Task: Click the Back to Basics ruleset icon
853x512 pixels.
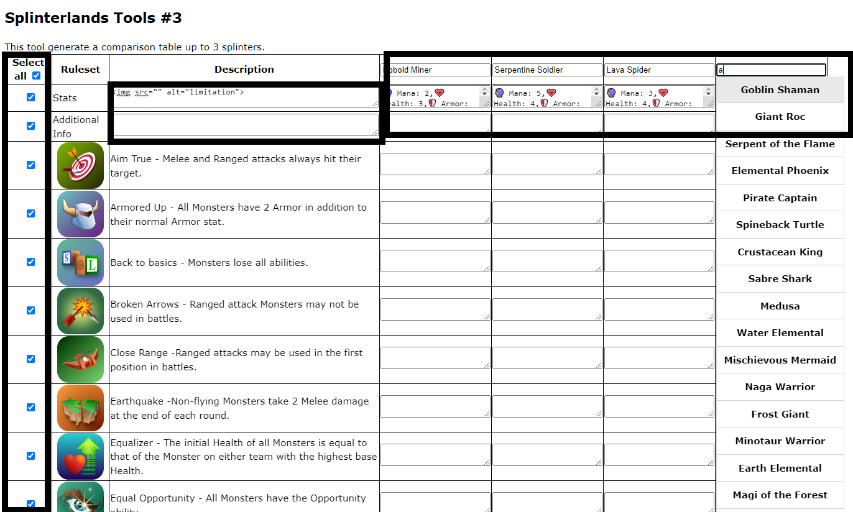Action: pyautogui.click(x=80, y=262)
